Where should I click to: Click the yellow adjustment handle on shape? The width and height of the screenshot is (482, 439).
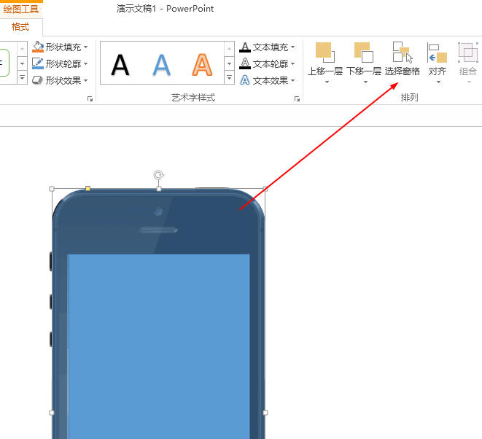(x=88, y=188)
